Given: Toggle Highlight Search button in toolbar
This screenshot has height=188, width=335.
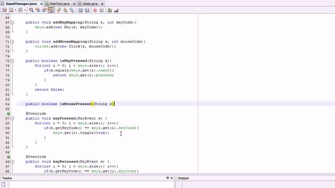Looking at the screenshot, I should (x=51, y=10).
